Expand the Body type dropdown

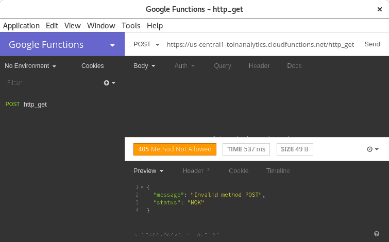[x=144, y=66]
